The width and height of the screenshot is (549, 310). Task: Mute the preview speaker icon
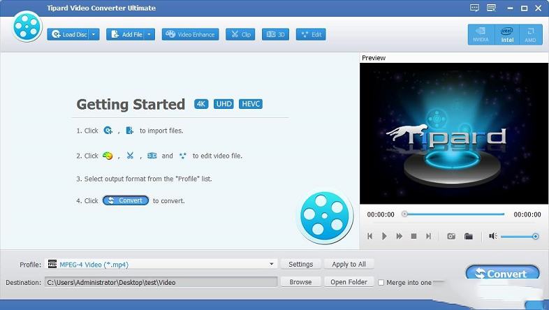tap(492, 236)
